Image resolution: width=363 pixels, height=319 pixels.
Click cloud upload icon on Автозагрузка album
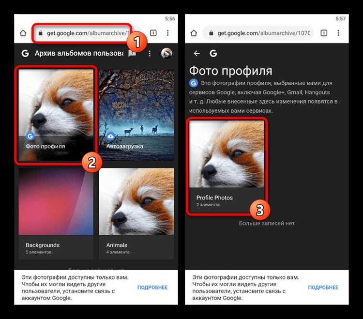(111, 136)
